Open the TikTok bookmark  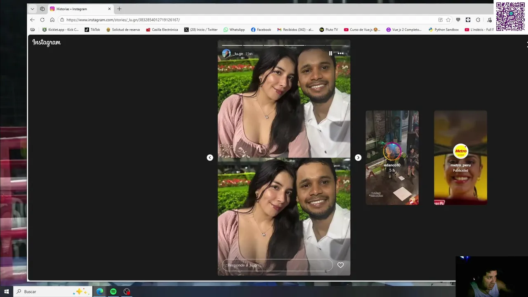pyautogui.click(x=92, y=30)
